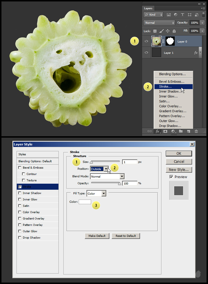Viewport: 208px width, 284px height.
Task: Click the filter for type layers icon
Action: pos(183,14)
